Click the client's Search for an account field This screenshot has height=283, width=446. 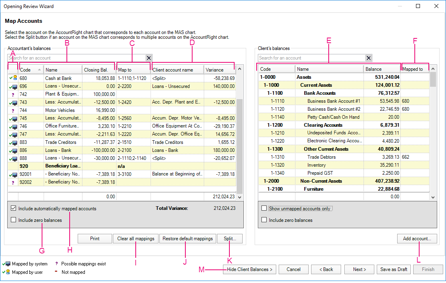(x=311, y=58)
